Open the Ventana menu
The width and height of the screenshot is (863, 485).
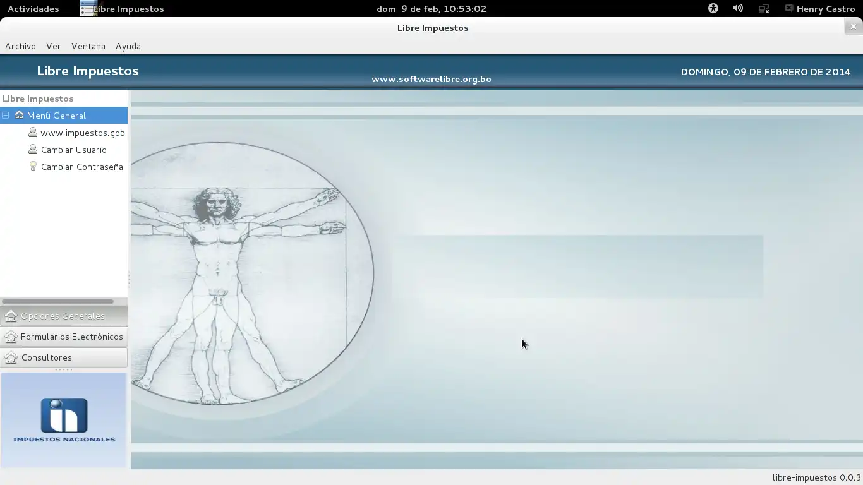[88, 46]
